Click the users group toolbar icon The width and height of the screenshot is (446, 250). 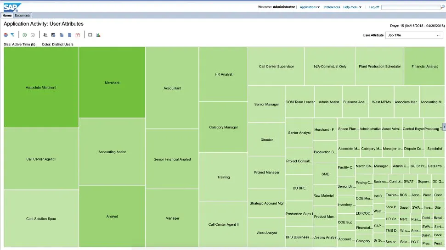(45, 35)
